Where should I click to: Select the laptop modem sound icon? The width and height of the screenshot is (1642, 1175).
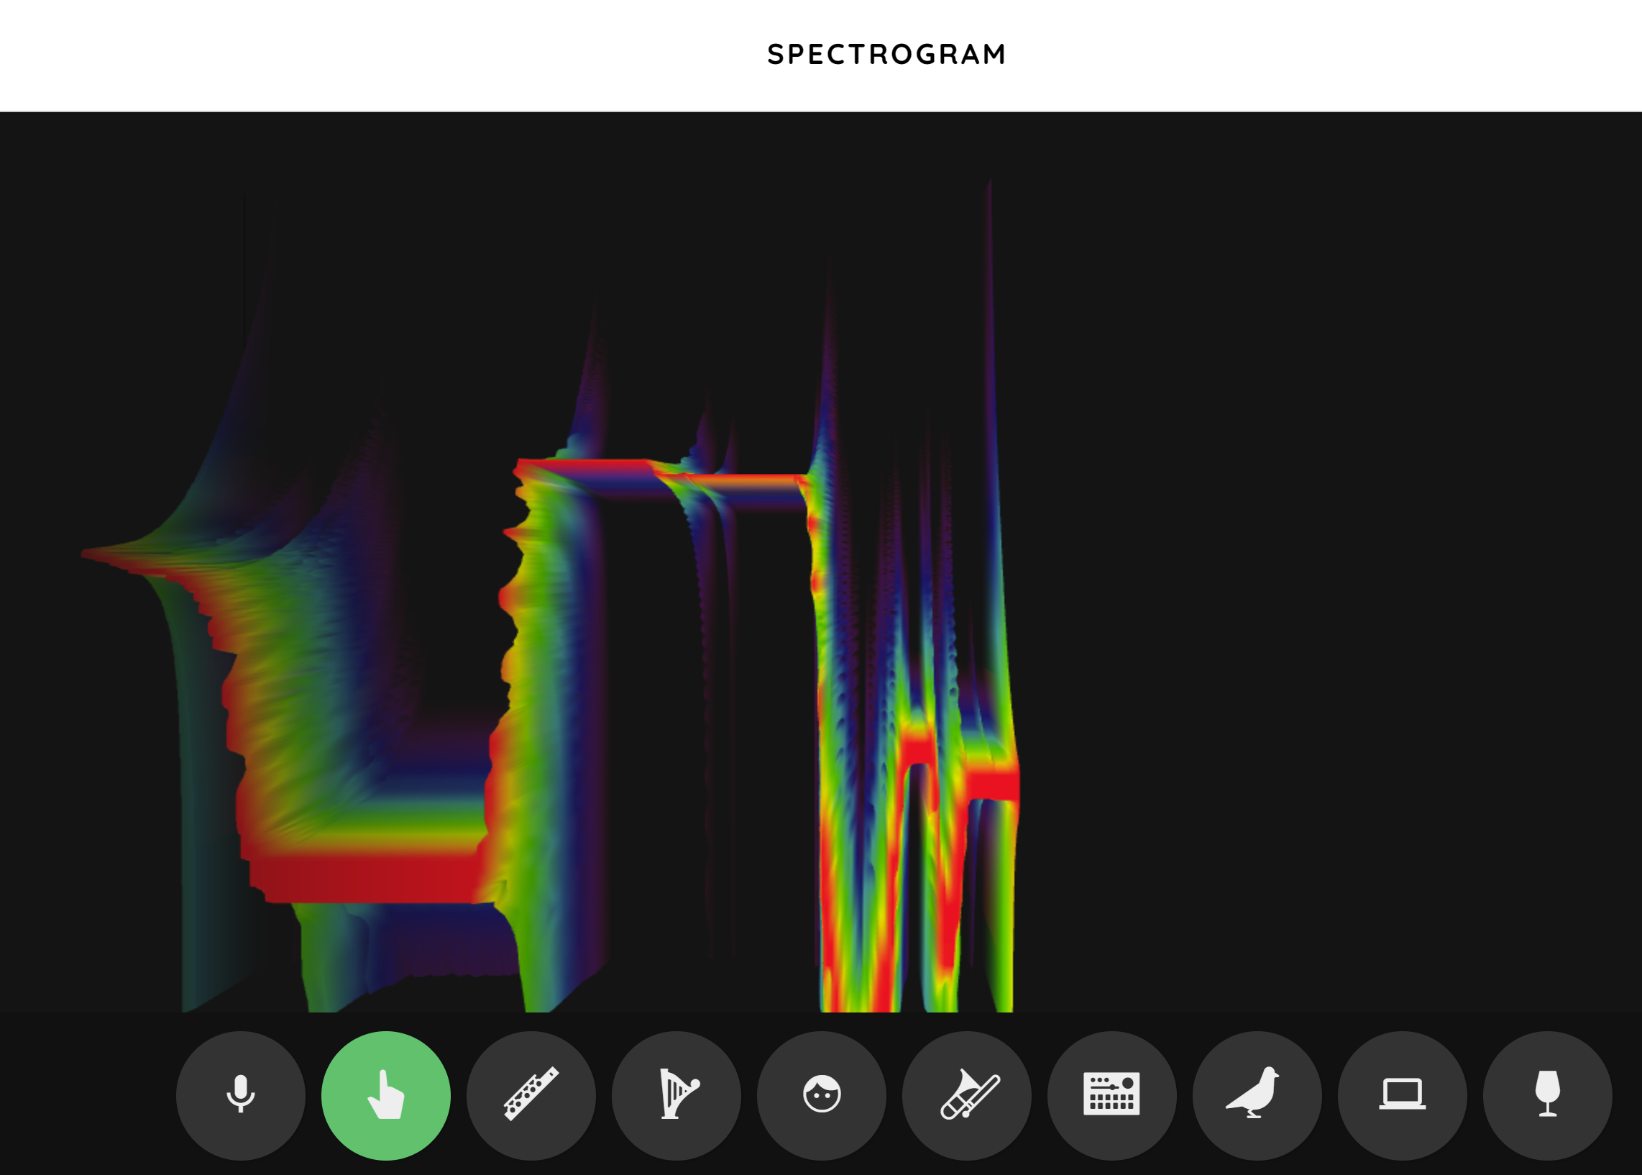[1403, 1094]
